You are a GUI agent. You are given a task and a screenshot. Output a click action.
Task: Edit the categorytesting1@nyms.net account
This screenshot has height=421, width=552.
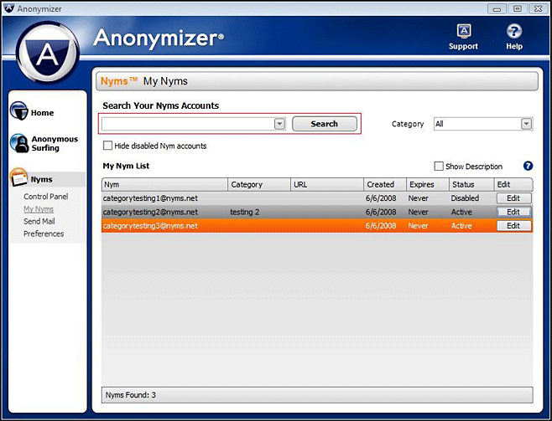pos(513,198)
